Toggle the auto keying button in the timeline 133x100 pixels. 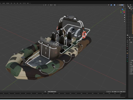click(x=45, y=92)
